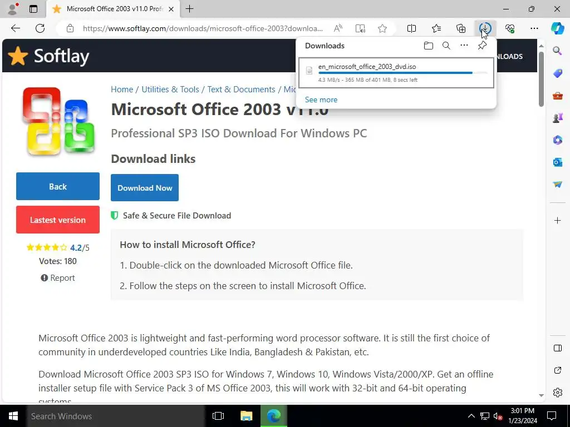570x427 pixels.
Task: Open Outlook in sidebar
Action: (557, 162)
